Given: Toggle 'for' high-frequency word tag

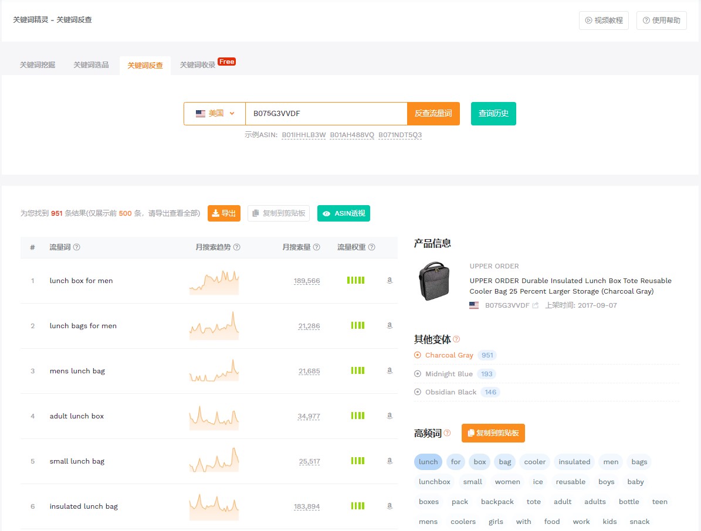Looking at the screenshot, I should [456, 462].
